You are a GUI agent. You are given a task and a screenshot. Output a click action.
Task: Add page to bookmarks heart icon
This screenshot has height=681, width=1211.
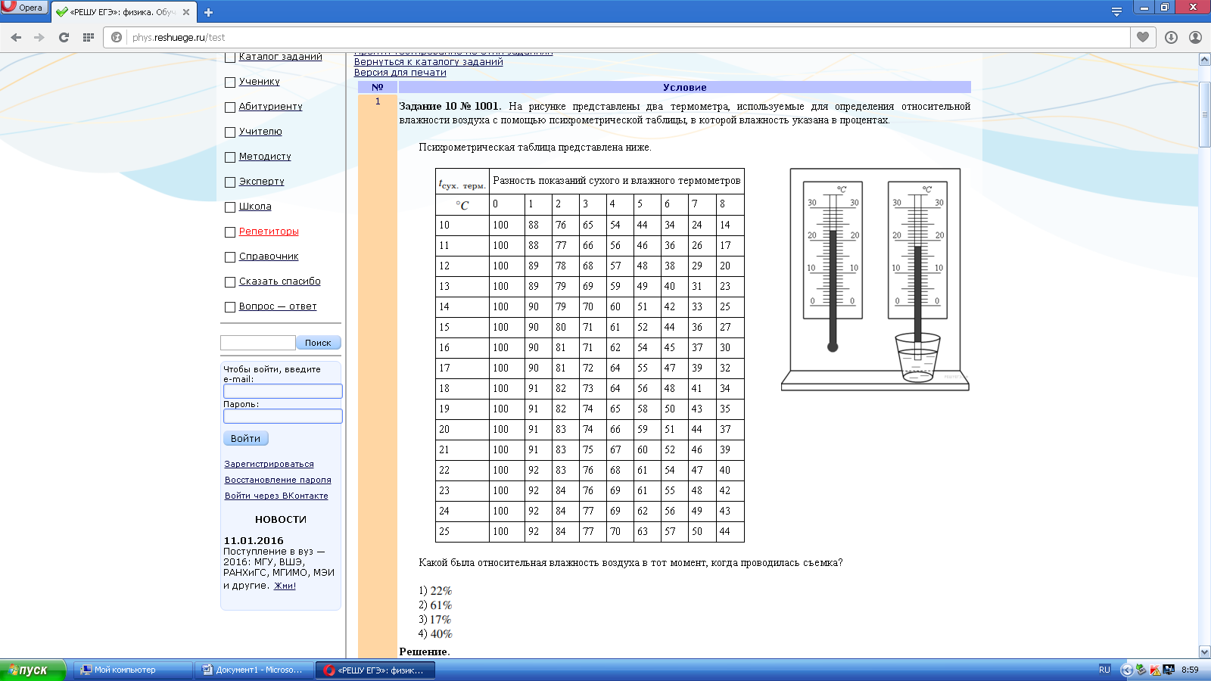pos(1143,37)
